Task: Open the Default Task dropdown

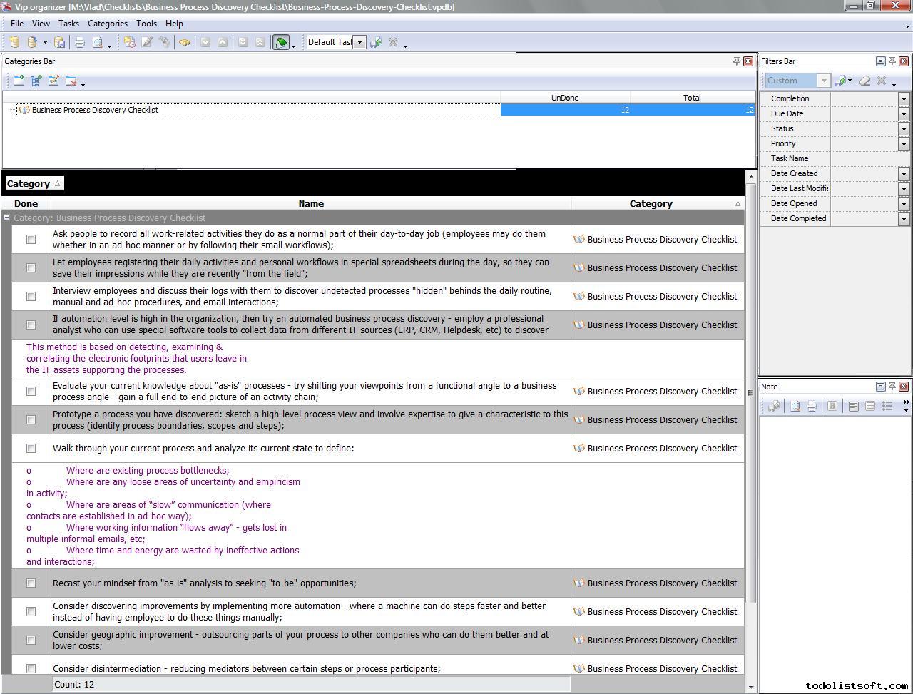Action: pyautogui.click(x=359, y=42)
